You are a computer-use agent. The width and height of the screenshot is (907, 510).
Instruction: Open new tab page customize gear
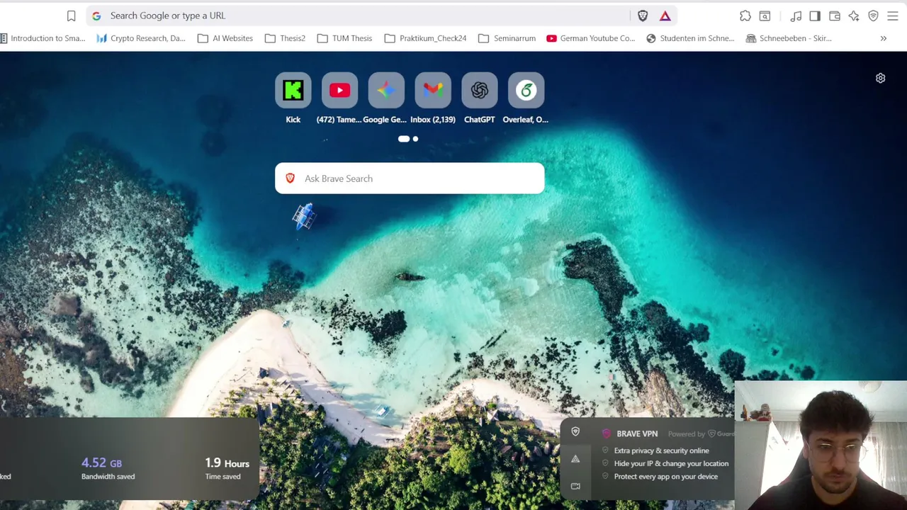880,78
